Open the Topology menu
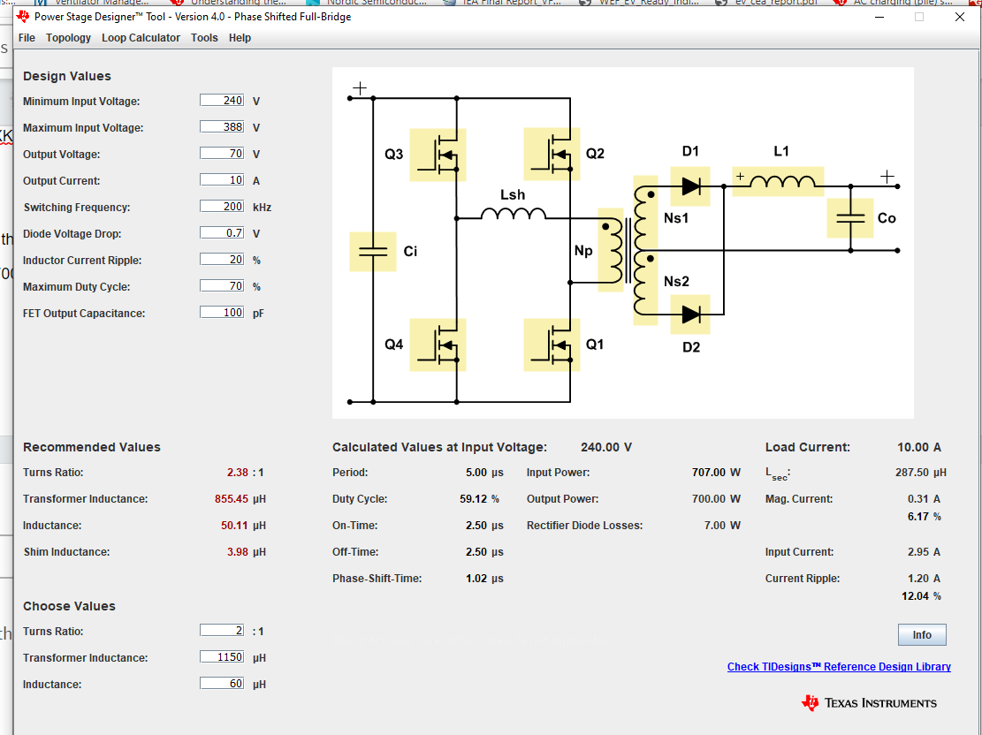 click(x=68, y=38)
